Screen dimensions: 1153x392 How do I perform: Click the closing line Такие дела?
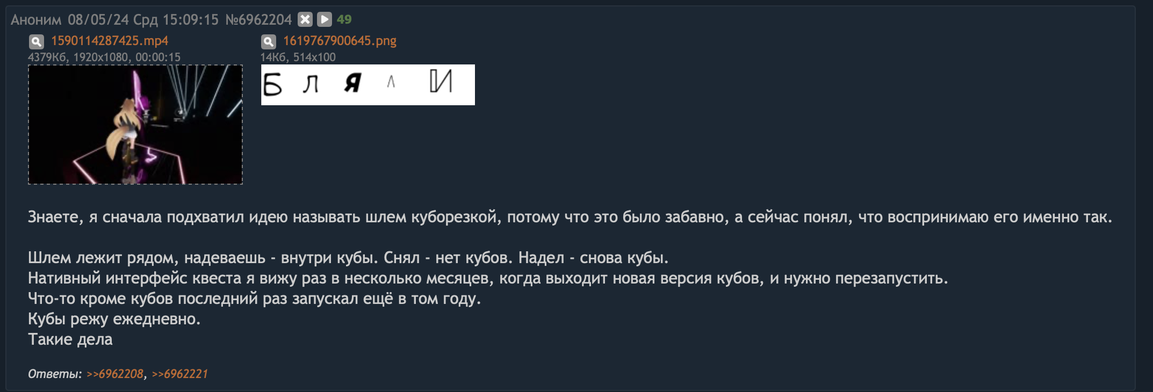[x=70, y=339]
